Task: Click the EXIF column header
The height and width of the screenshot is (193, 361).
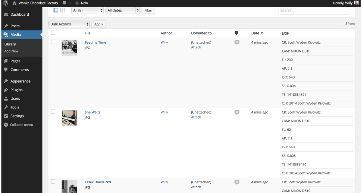Action: coord(285,34)
